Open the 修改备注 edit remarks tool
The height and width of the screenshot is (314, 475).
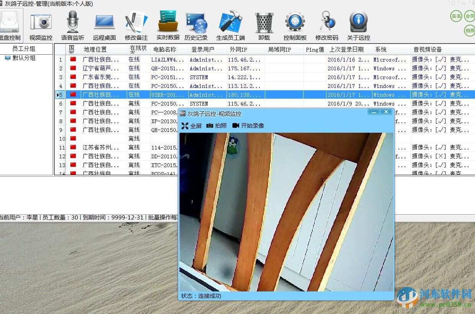point(136,23)
